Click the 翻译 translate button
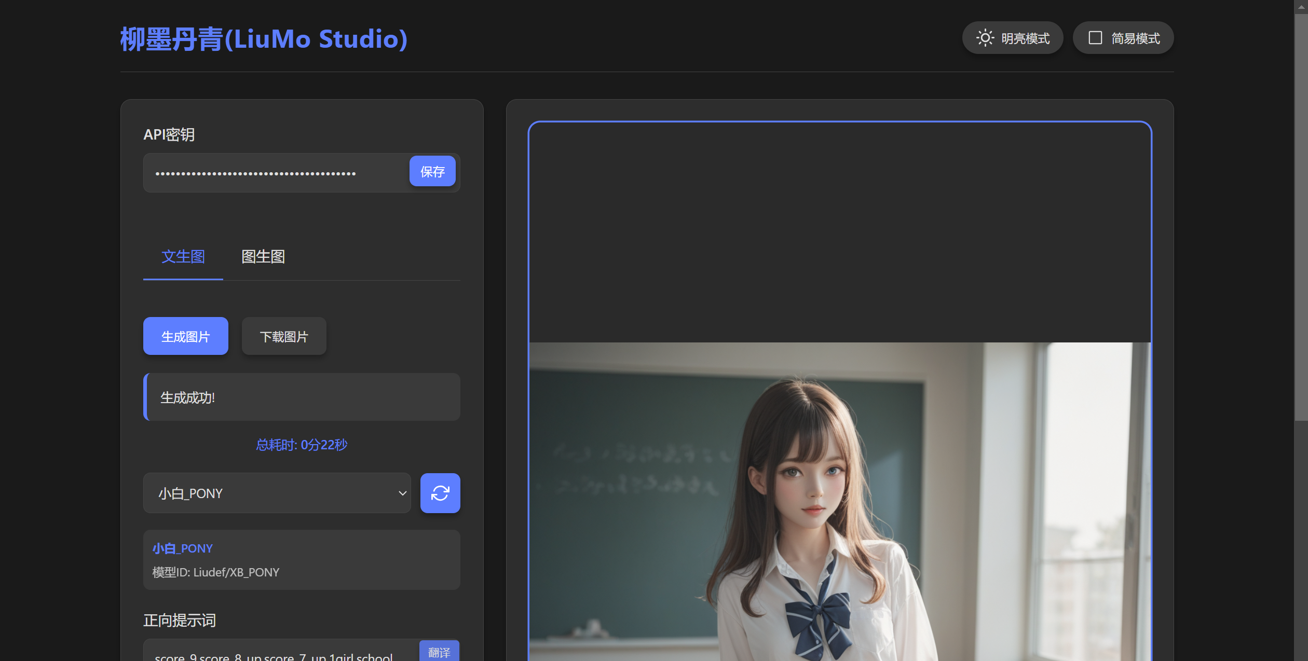This screenshot has width=1308, height=661. coord(439,652)
